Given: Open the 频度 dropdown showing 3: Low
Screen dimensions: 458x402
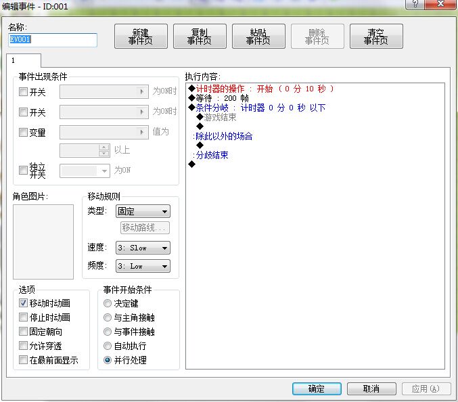Looking at the screenshot, I should point(143,266).
